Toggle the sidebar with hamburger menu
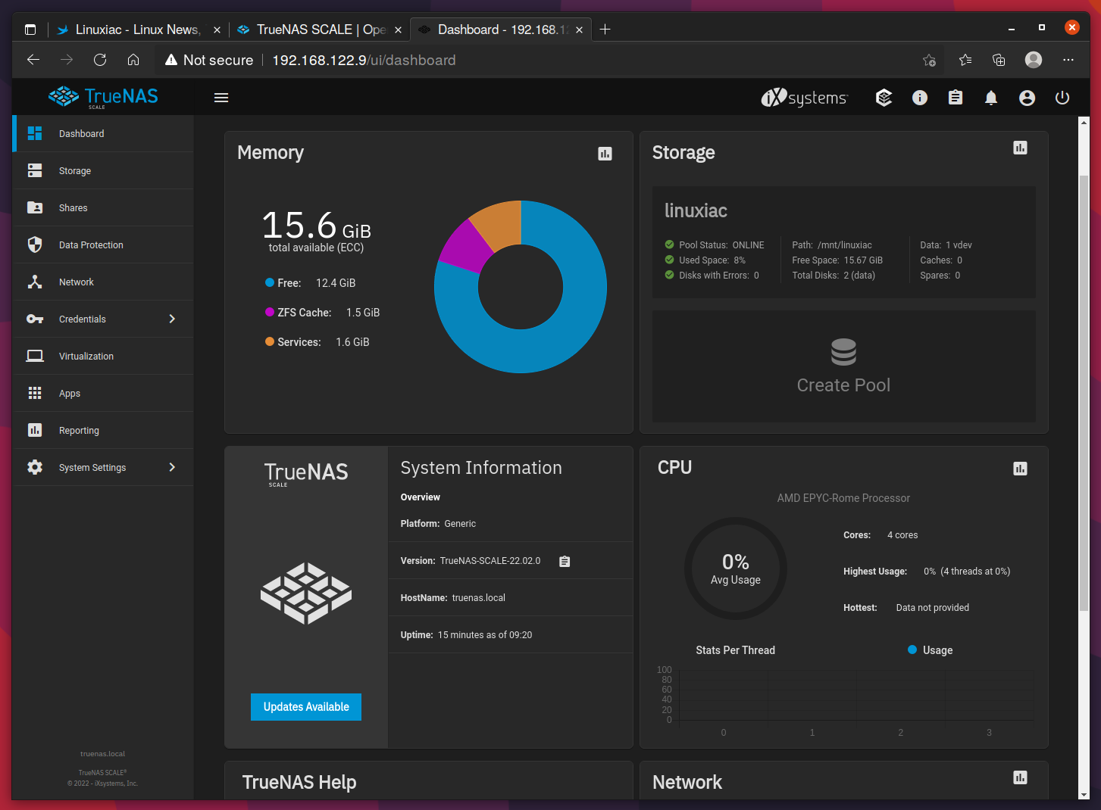The image size is (1101, 810). pos(221,98)
